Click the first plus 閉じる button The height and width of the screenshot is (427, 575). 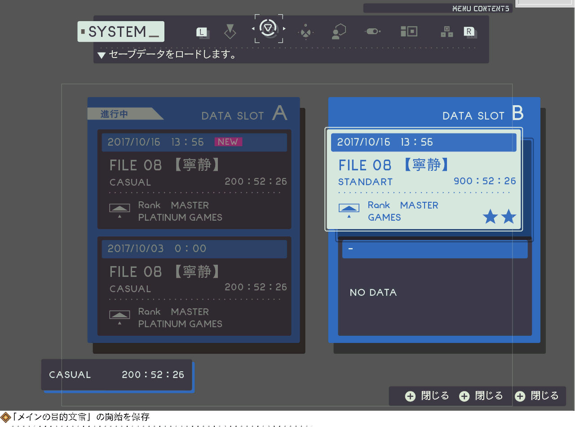tap(427, 396)
